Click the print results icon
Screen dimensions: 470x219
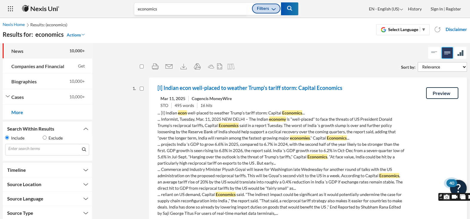(155, 67)
